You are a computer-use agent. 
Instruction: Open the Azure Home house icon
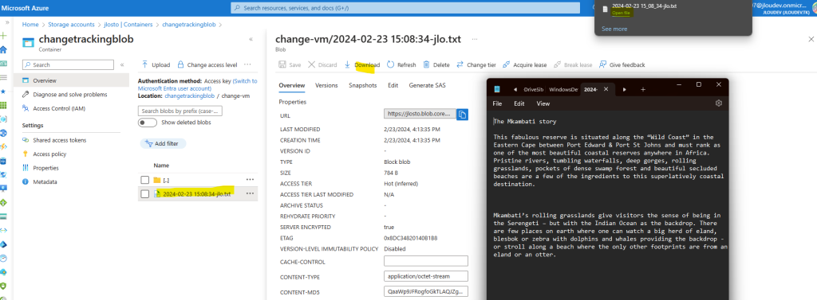click(x=4, y=50)
